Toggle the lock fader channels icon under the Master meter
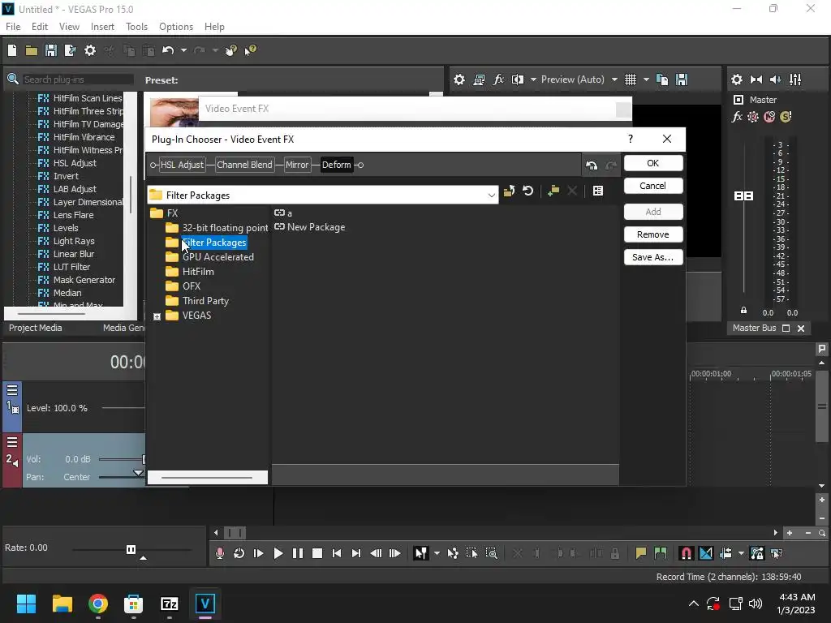The image size is (831, 623). click(743, 311)
